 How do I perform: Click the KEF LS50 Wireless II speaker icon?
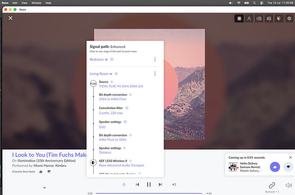click(93, 162)
